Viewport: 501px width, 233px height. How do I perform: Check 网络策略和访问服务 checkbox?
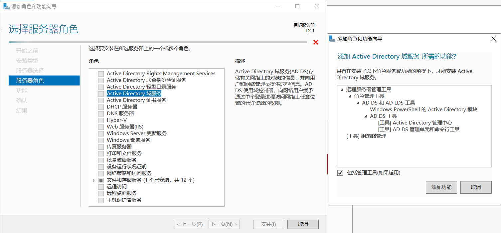[x=101, y=173]
